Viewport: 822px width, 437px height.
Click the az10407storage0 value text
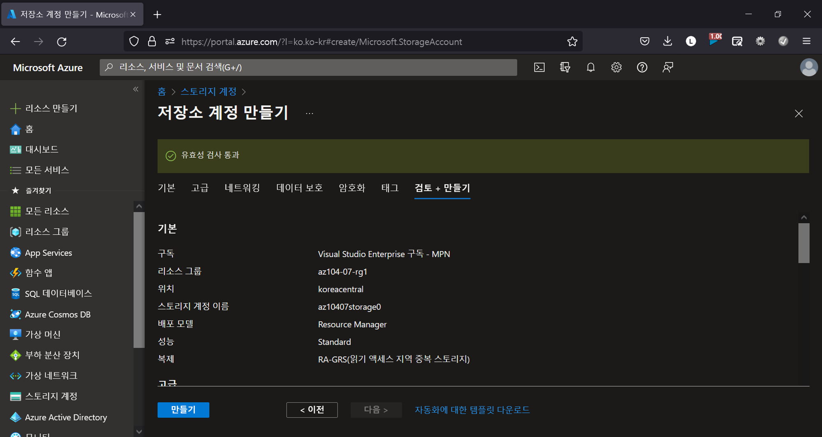point(349,307)
